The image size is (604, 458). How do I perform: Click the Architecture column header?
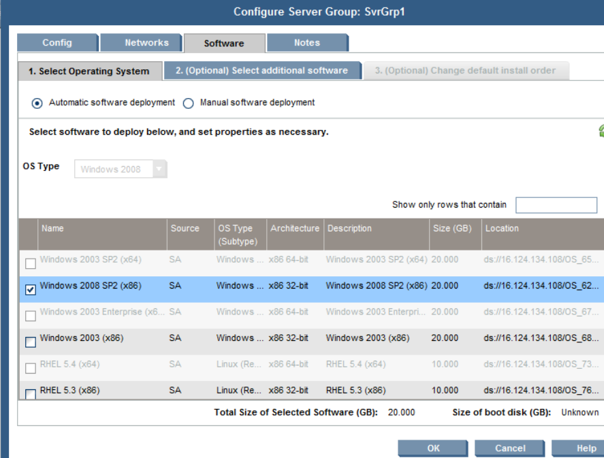point(294,229)
